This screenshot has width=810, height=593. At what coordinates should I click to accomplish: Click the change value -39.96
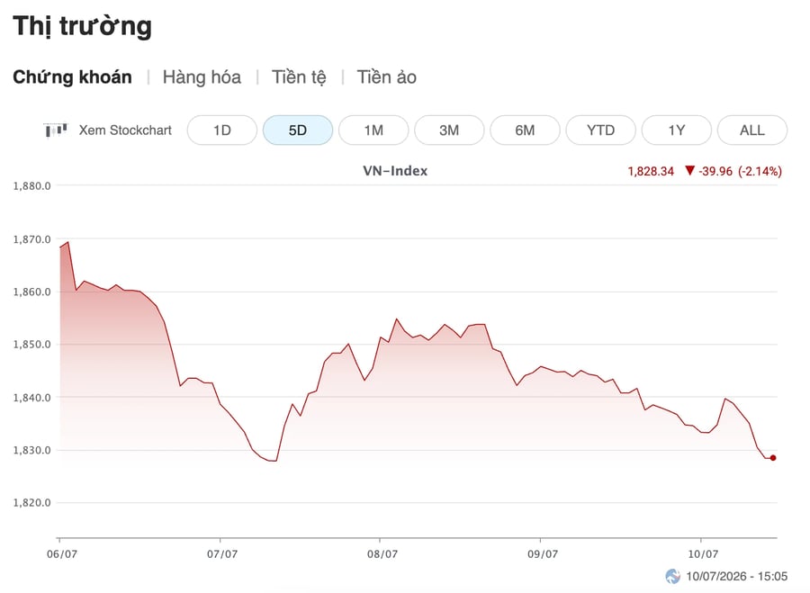coord(715,172)
